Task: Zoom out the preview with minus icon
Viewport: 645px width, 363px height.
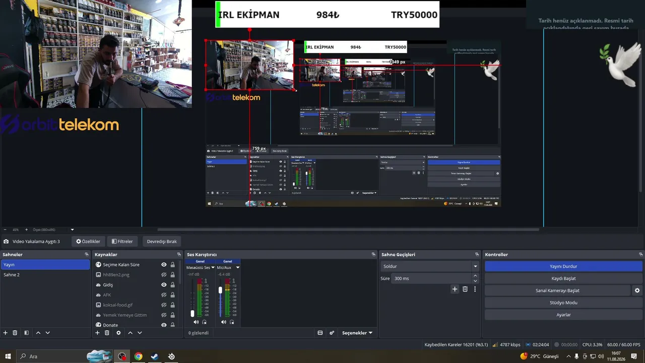Action: (x=5, y=229)
